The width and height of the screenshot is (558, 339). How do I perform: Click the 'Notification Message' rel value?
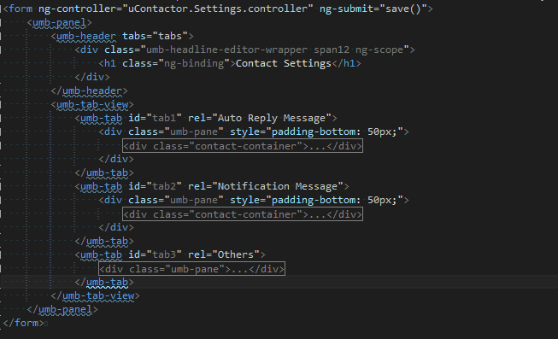[x=278, y=186]
